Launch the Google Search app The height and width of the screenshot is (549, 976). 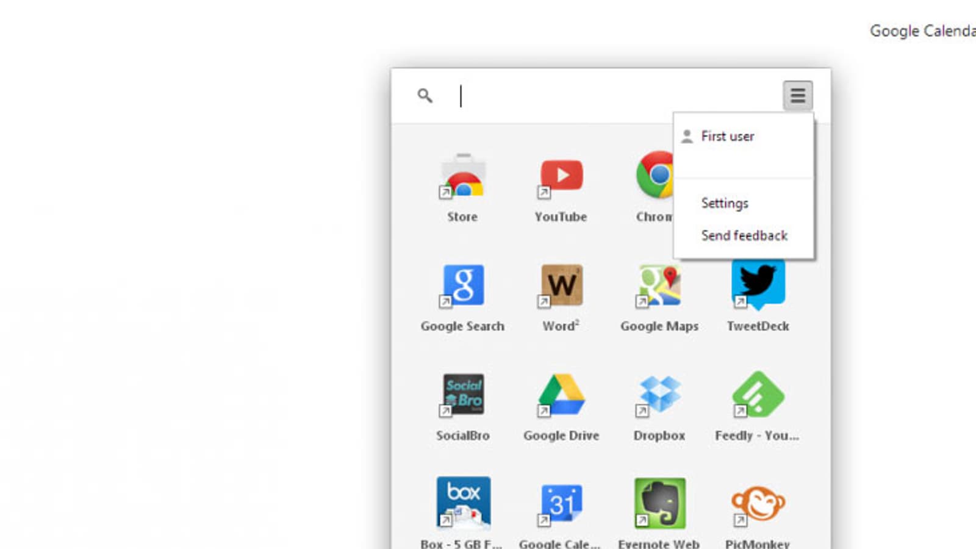(x=463, y=285)
